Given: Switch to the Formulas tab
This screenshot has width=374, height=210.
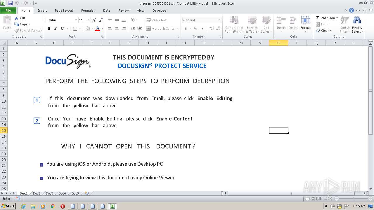Looking at the screenshot, I should point(88,10).
